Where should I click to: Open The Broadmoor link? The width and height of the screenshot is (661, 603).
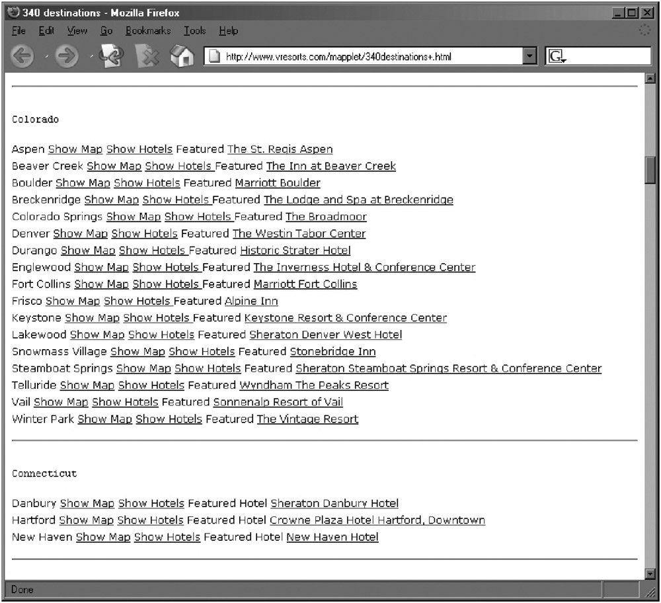tap(327, 217)
